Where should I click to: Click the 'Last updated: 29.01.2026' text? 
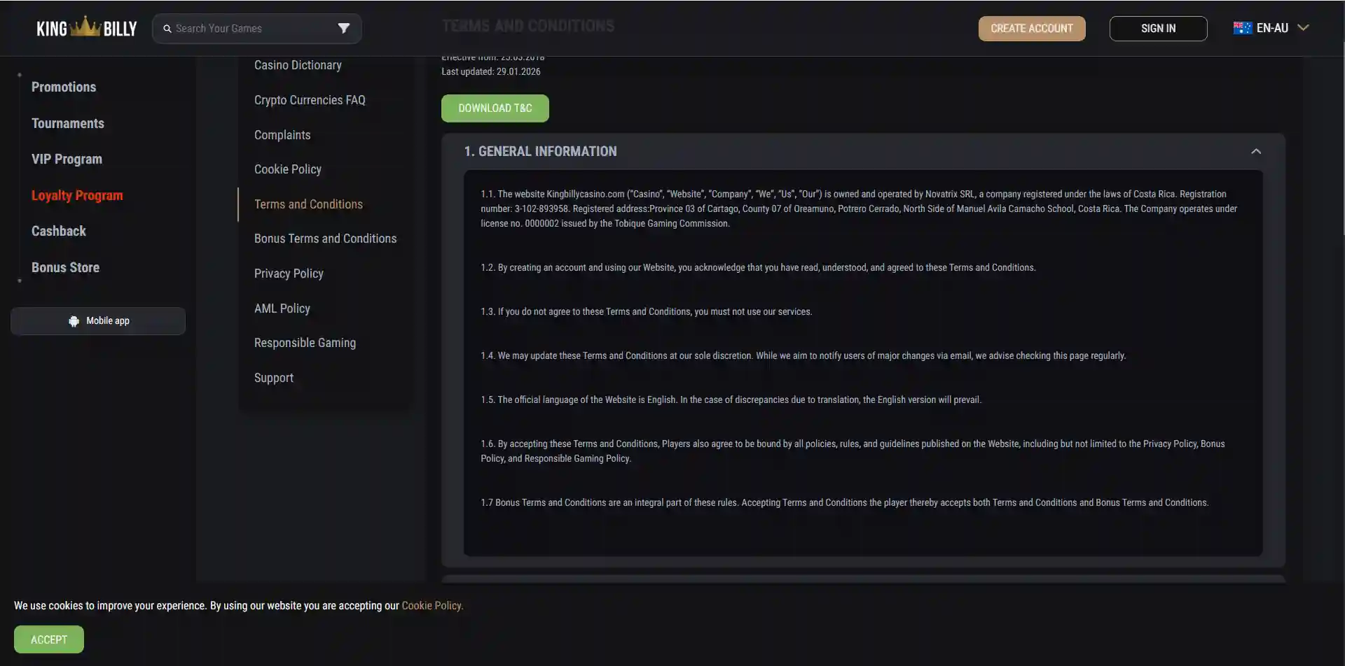[491, 71]
